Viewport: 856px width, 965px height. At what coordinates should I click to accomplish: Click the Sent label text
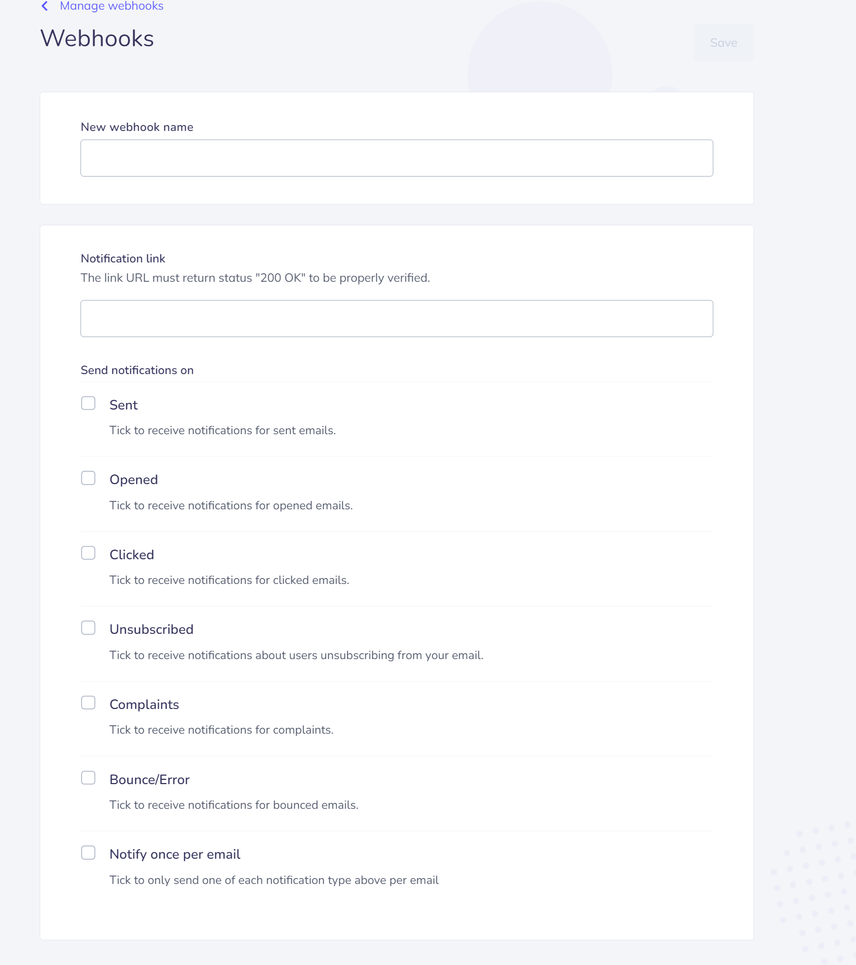click(124, 405)
